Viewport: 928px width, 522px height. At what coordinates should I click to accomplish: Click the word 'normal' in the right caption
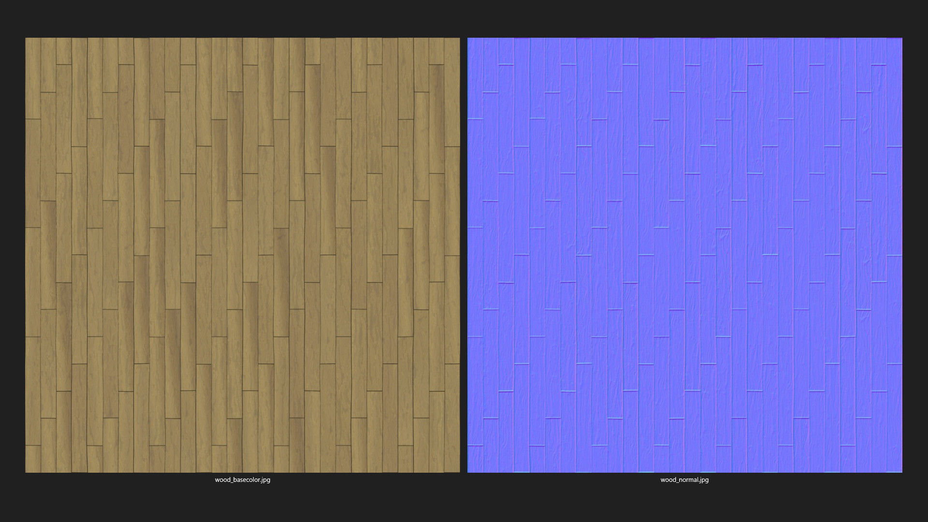pos(688,480)
